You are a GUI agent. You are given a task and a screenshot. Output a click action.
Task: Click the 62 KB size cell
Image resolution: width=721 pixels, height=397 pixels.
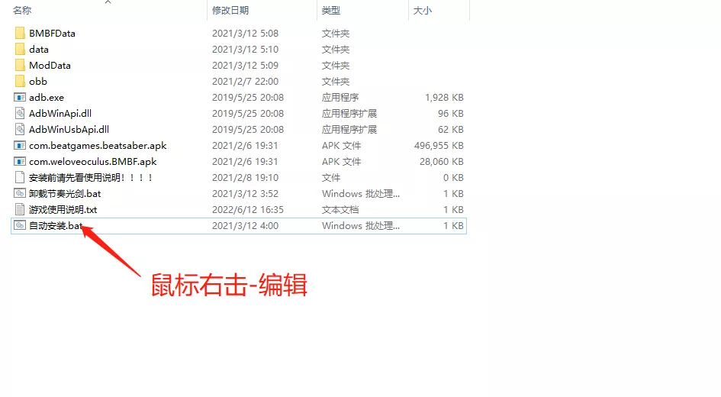tap(451, 129)
